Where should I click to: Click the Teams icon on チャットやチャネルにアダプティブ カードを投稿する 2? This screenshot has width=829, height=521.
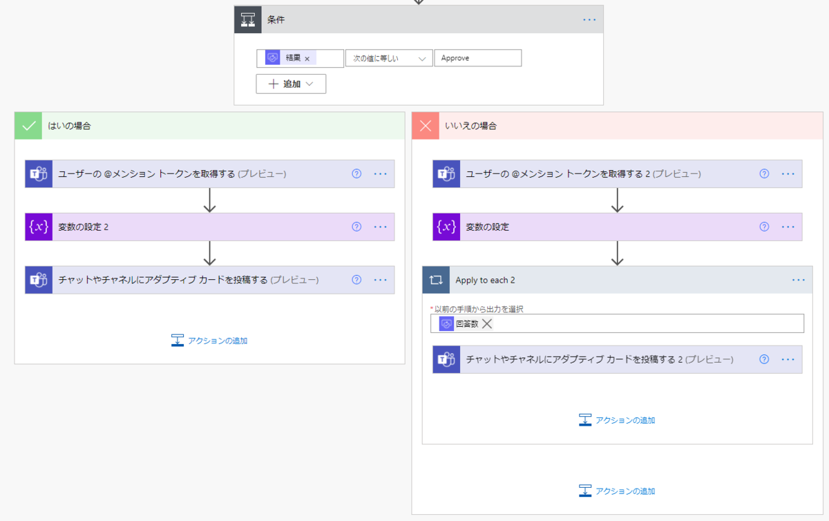pyautogui.click(x=446, y=359)
